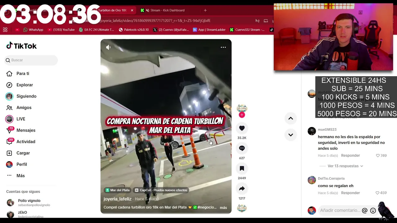Screen dimensions: 397x223
Task: Switch to Stream - Kick Dashboard tab
Action: pos(167,10)
